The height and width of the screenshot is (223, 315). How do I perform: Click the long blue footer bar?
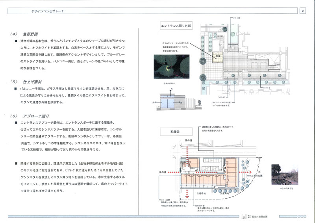124,216
